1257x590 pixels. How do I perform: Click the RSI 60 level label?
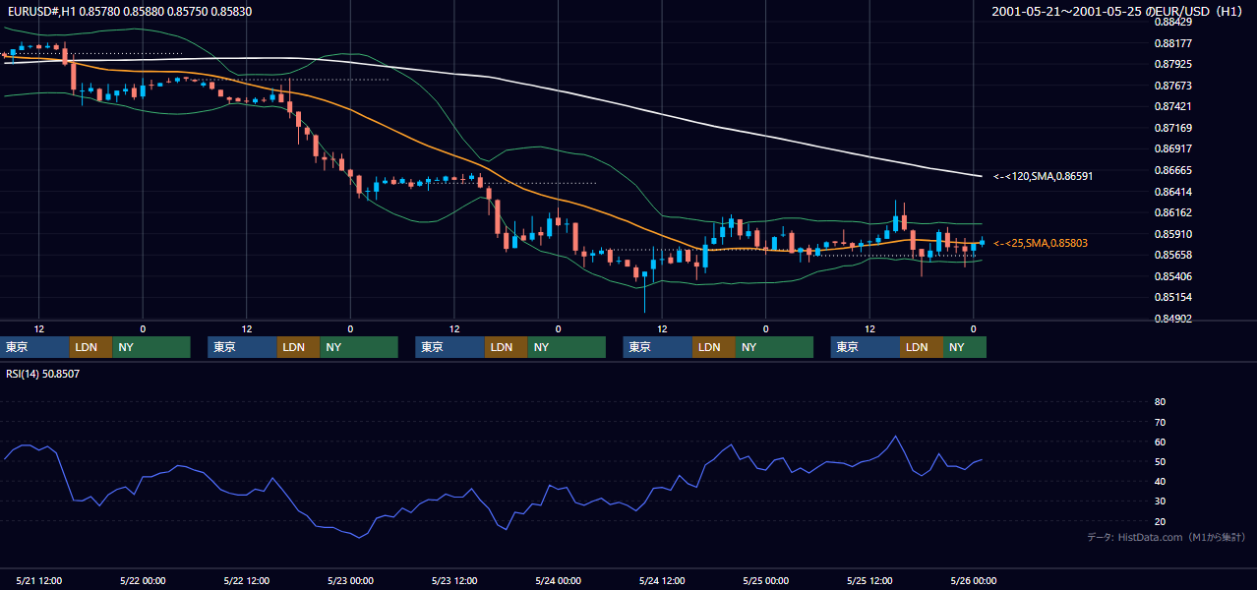coord(1160,442)
